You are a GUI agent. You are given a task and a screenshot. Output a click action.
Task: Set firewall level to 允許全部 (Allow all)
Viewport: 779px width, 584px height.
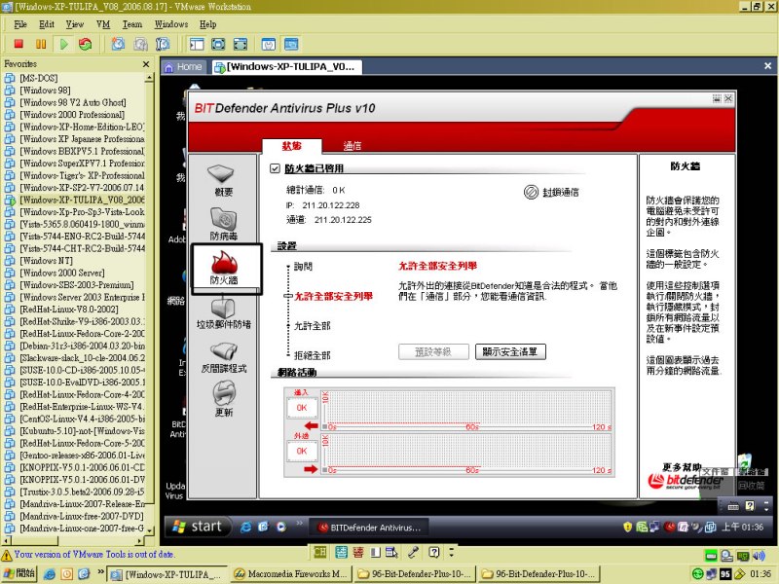click(x=313, y=326)
